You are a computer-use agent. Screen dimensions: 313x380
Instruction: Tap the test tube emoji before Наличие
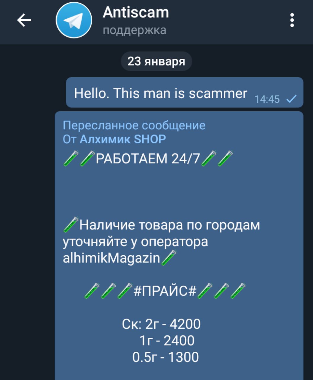pos(71,225)
